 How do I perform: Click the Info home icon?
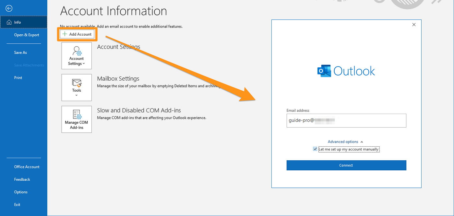9,22
